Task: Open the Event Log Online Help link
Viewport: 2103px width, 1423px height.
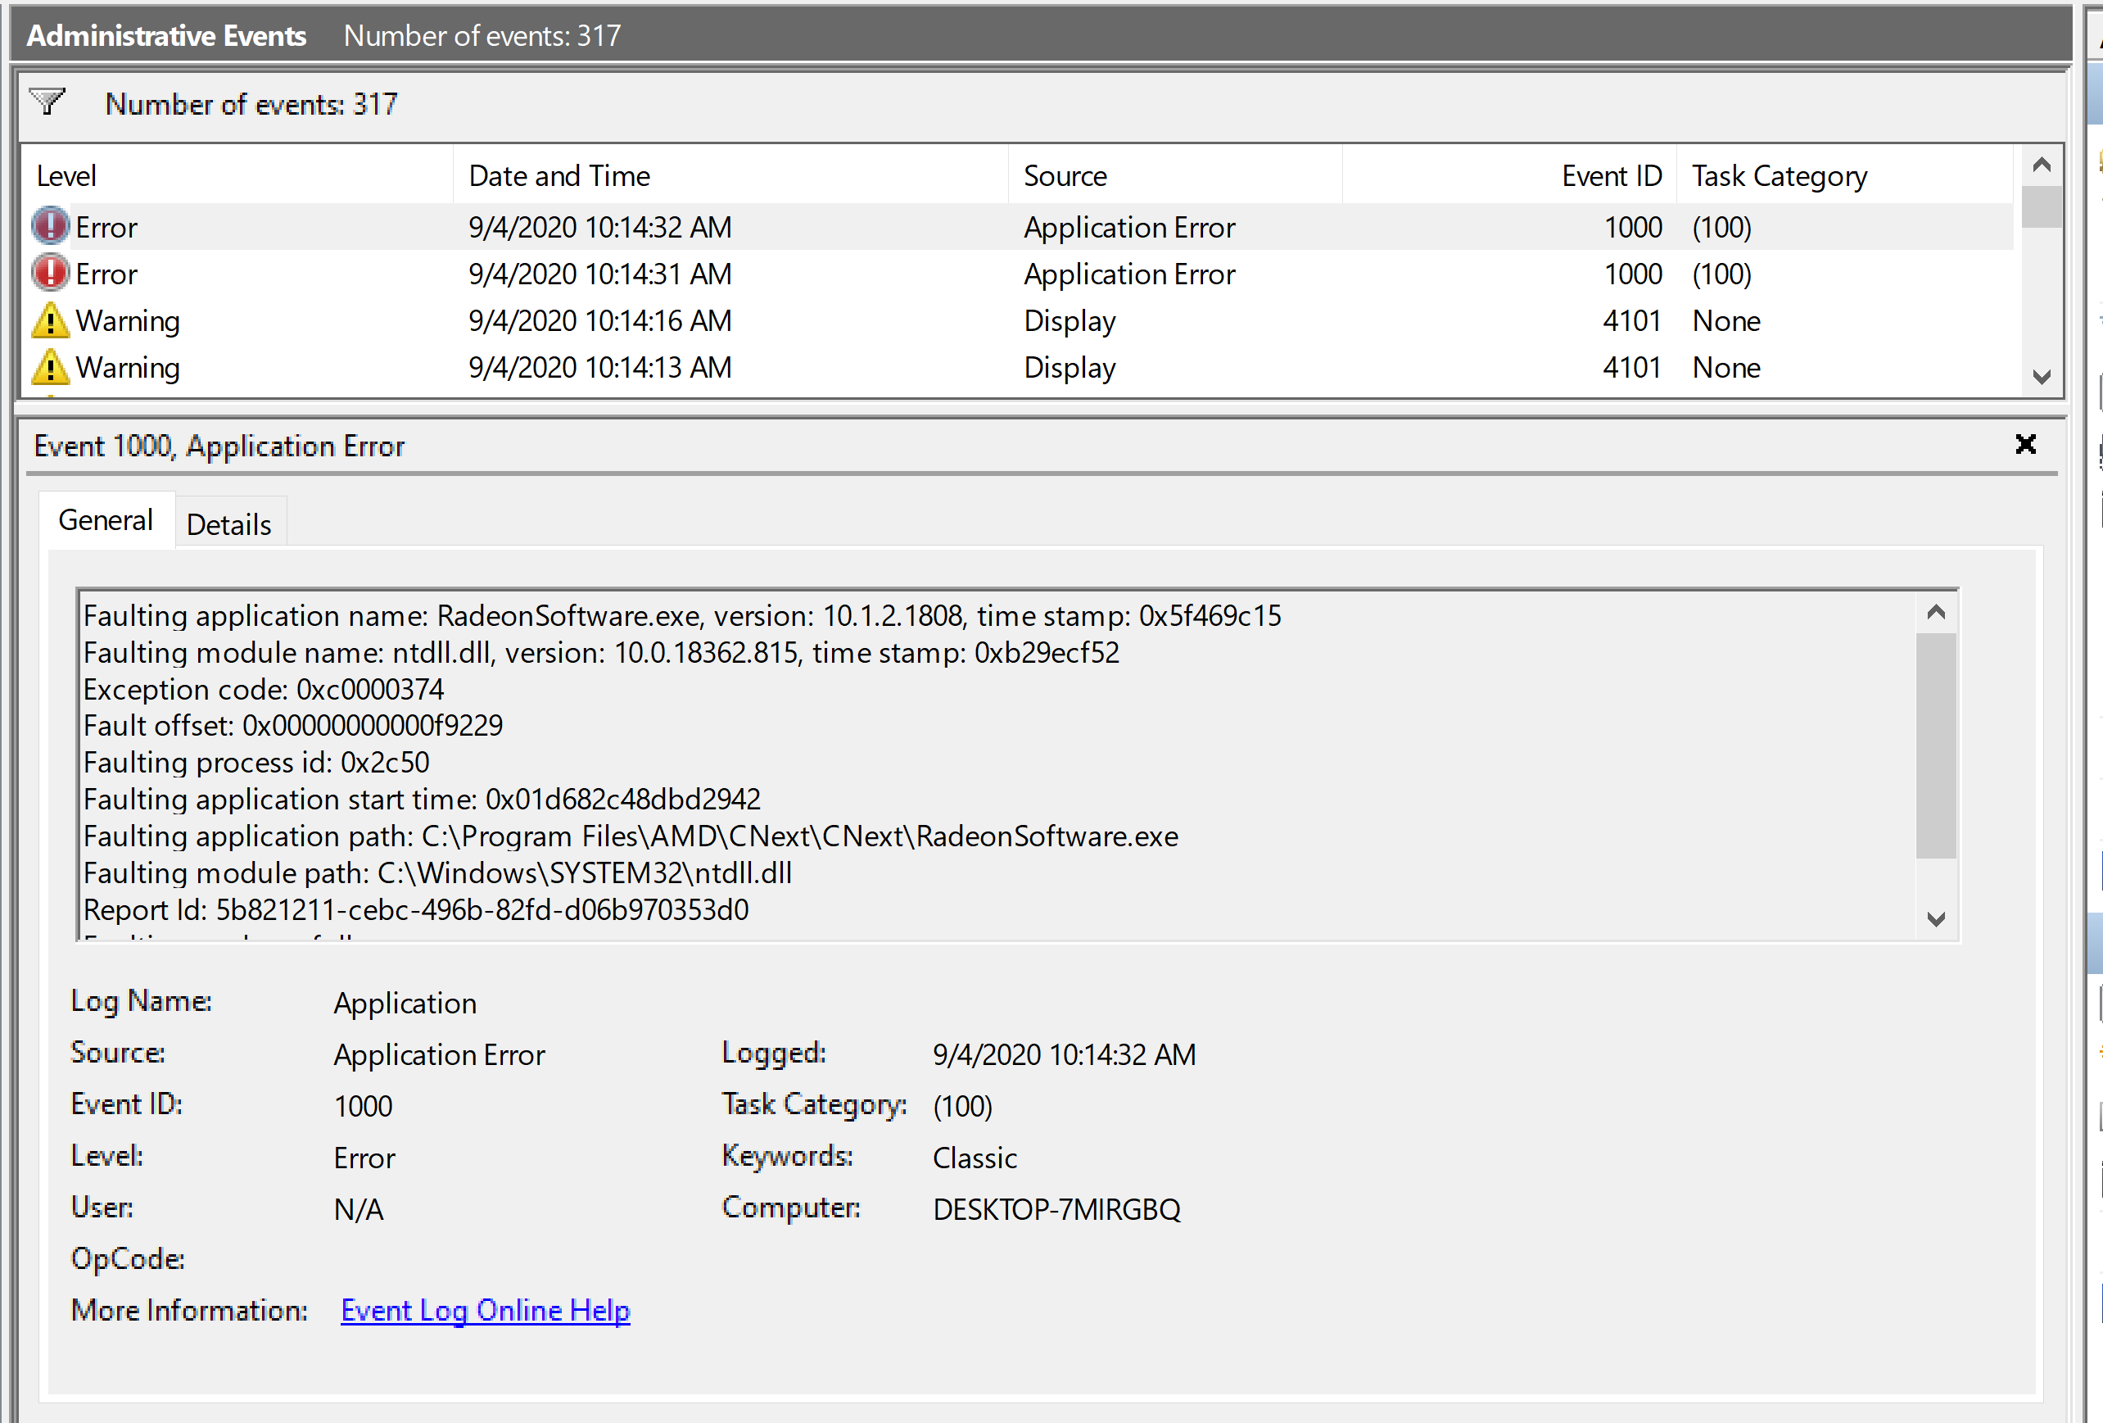Action: click(485, 1310)
